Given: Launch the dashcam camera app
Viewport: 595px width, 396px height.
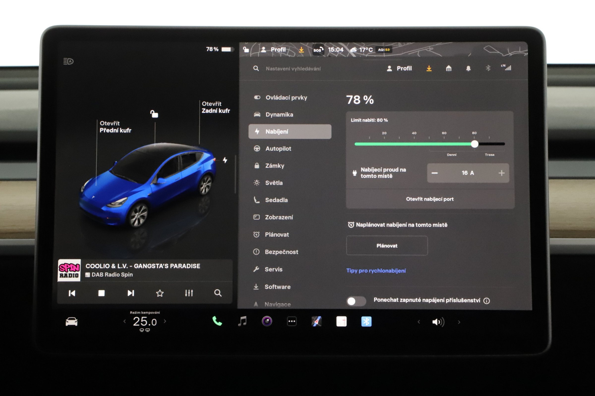Looking at the screenshot, I should pos(267,321).
